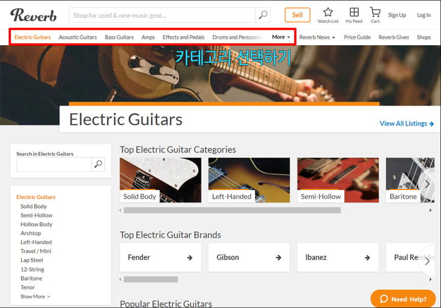441x308 pixels.
Task: Click View All Listings link
Action: point(407,124)
